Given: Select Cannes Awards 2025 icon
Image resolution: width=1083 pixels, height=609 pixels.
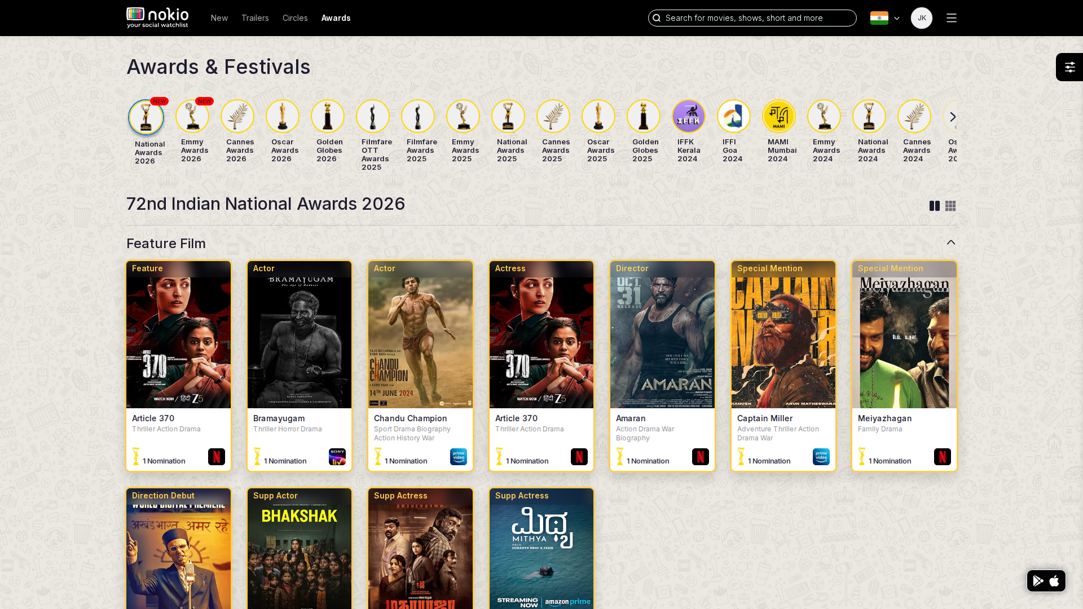Looking at the screenshot, I should tap(553, 116).
